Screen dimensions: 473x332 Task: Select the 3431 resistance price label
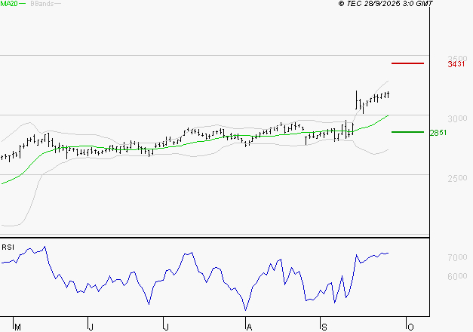point(457,65)
